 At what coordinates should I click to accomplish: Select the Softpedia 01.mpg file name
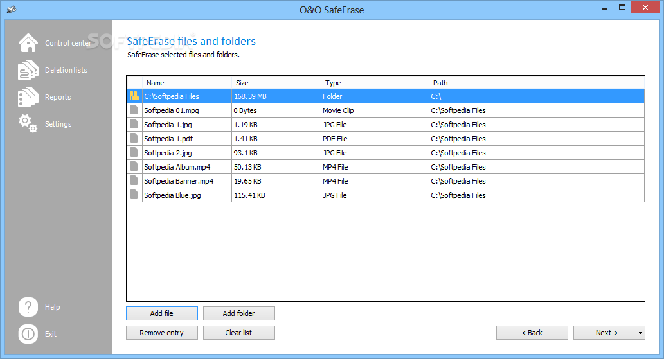[172, 110]
